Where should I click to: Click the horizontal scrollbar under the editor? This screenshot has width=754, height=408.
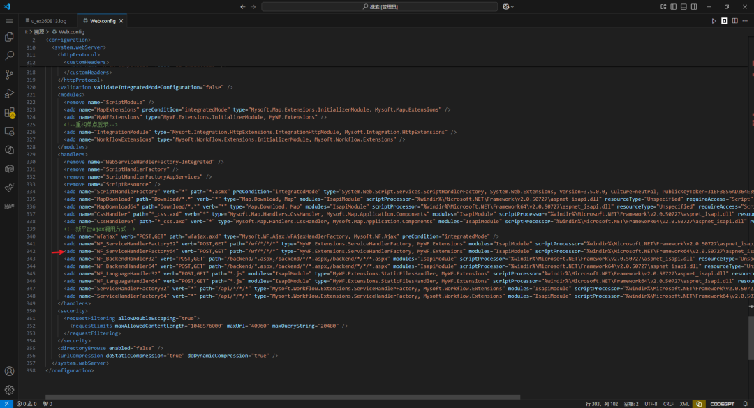pos(283,397)
